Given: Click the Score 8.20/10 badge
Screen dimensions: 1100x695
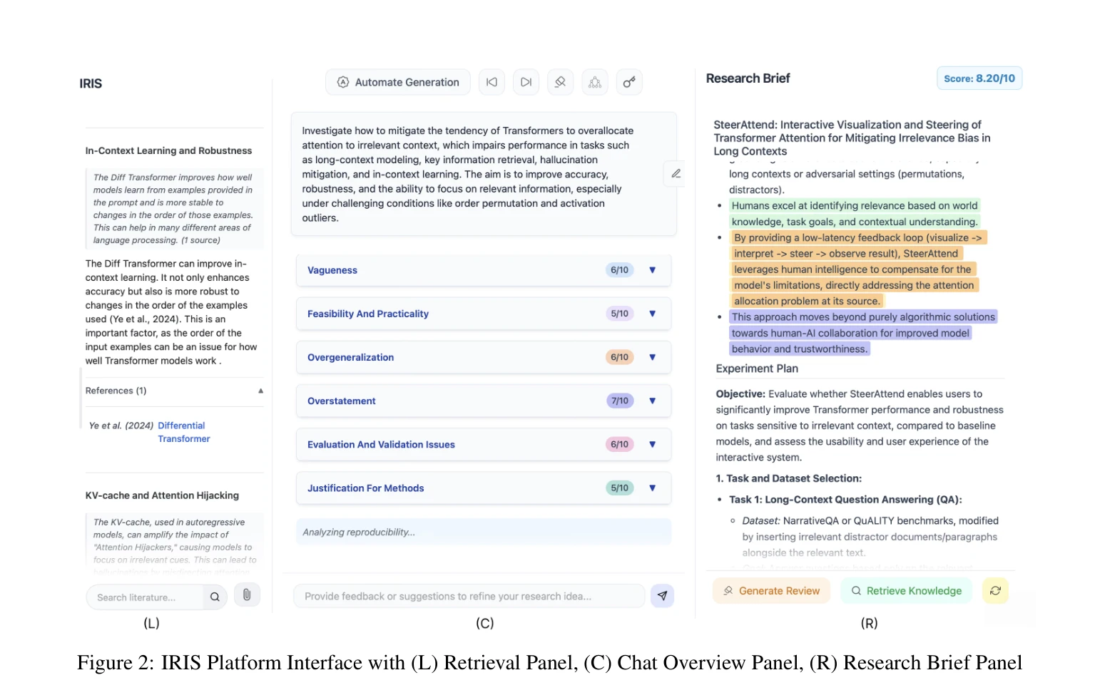Looking at the screenshot, I should pos(979,78).
